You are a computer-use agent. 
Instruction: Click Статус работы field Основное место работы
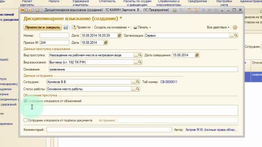[89, 89]
